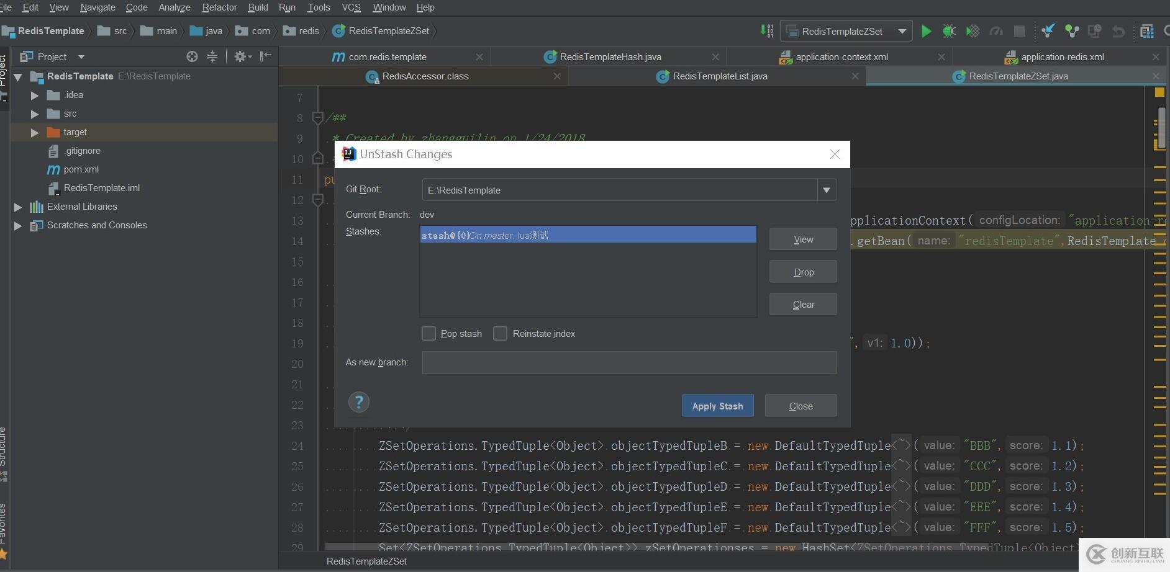Close the RedisTemplateHash.java tab
Image resolution: width=1170 pixels, height=572 pixels.
click(715, 57)
